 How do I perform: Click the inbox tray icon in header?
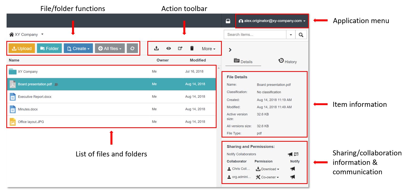point(228,21)
